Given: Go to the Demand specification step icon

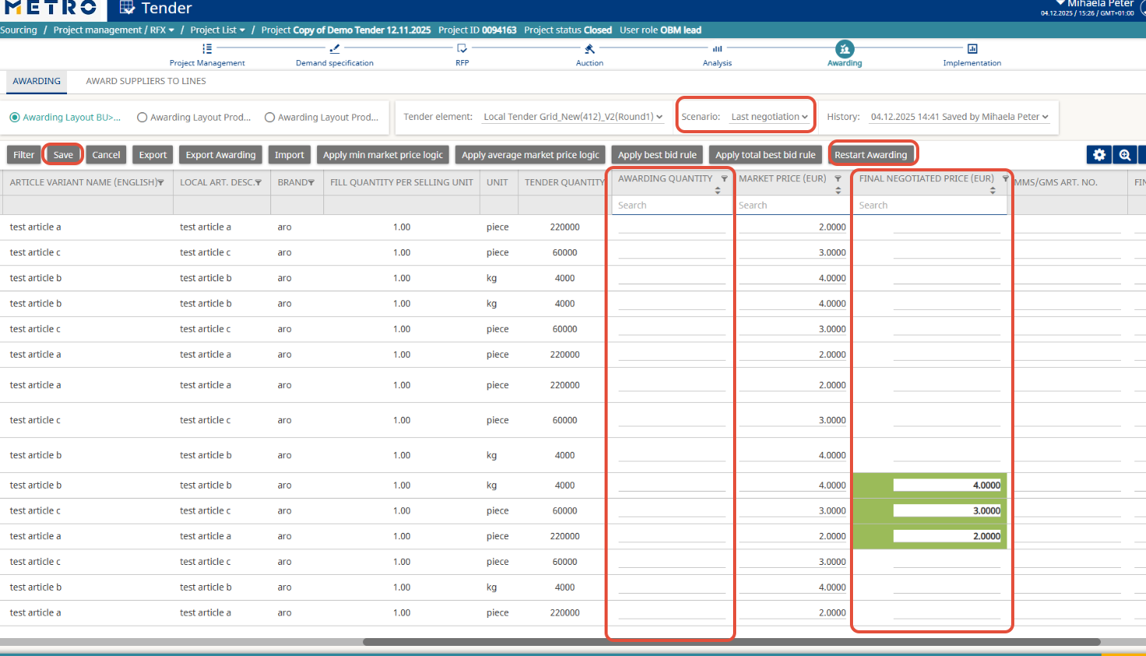Looking at the screenshot, I should (x=334, y=49).
